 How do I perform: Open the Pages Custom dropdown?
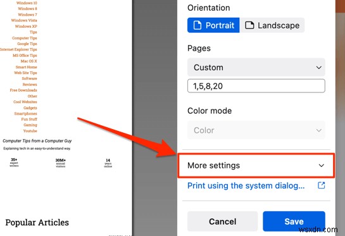[x=256, y=67]
